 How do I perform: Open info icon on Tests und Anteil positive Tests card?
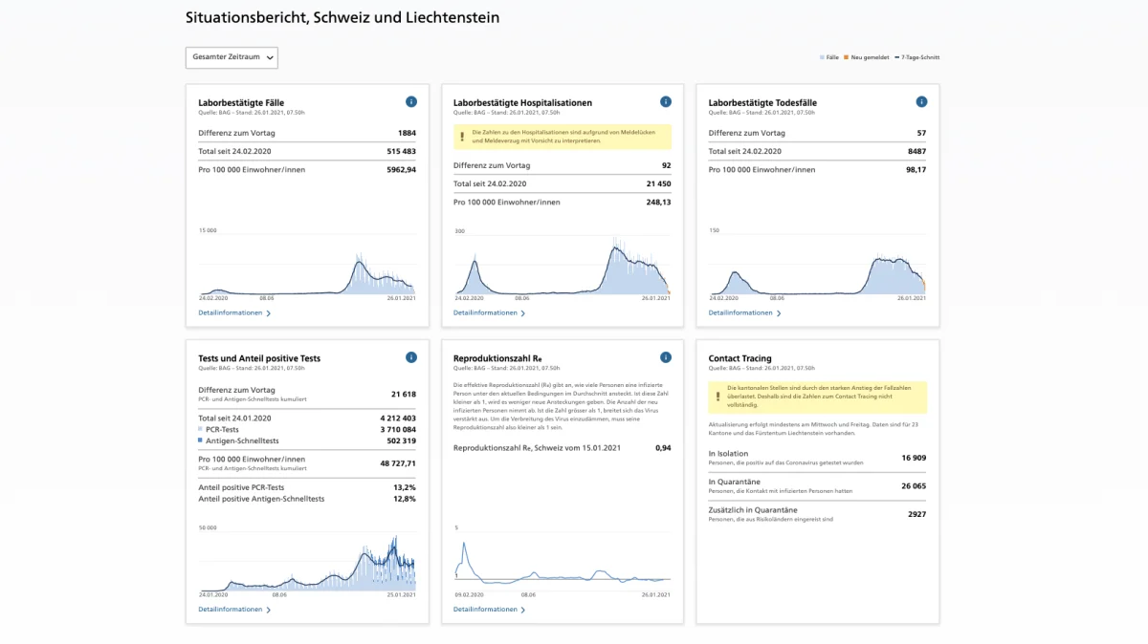[x=411, y=357]
